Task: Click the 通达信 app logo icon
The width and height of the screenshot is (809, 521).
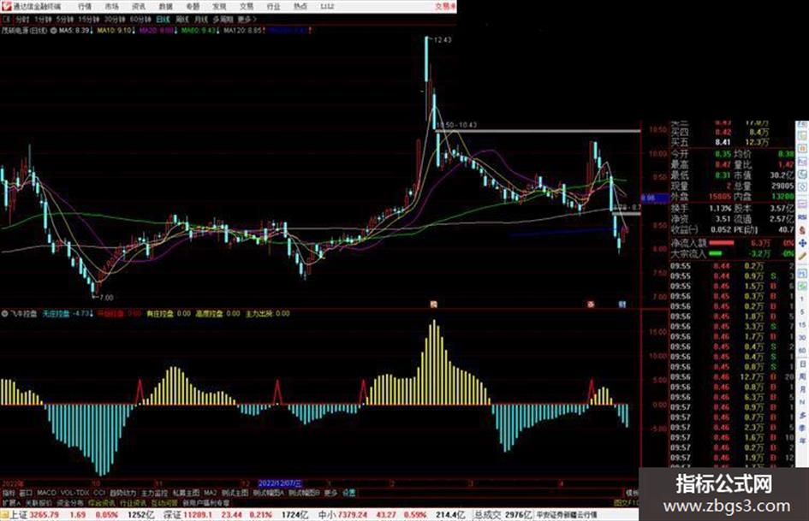Action: (x=6, y=6)
